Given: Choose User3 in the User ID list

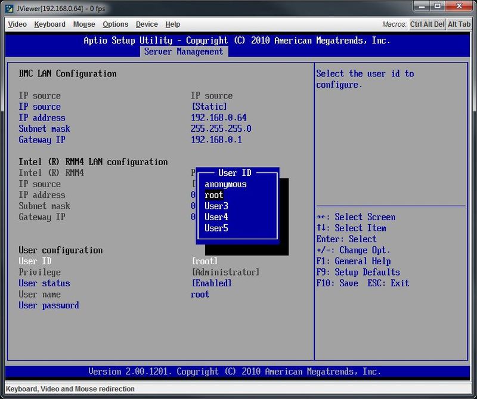Looking at the screenshot, I should click(216, 206).
